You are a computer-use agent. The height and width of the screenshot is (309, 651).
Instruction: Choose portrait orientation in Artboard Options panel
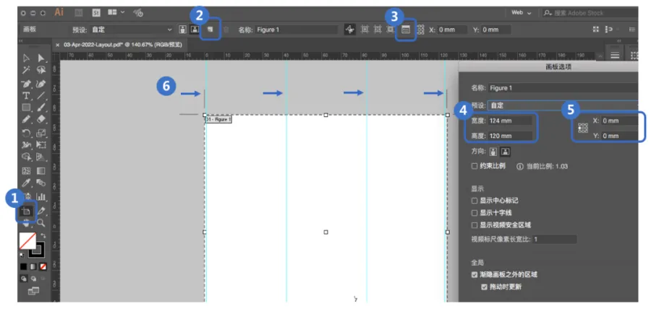pos(493,152)
